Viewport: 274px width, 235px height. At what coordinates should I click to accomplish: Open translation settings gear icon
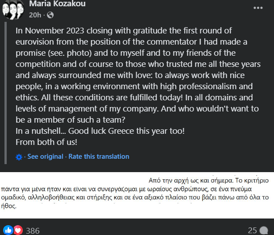click(x=19, y=157)
